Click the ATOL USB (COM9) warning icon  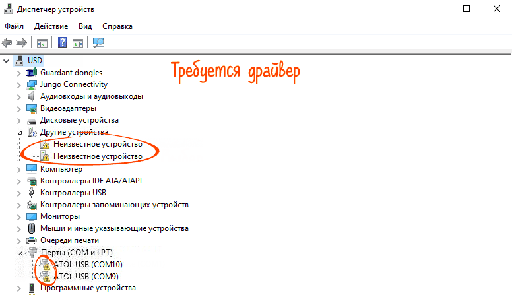point(45,277)
